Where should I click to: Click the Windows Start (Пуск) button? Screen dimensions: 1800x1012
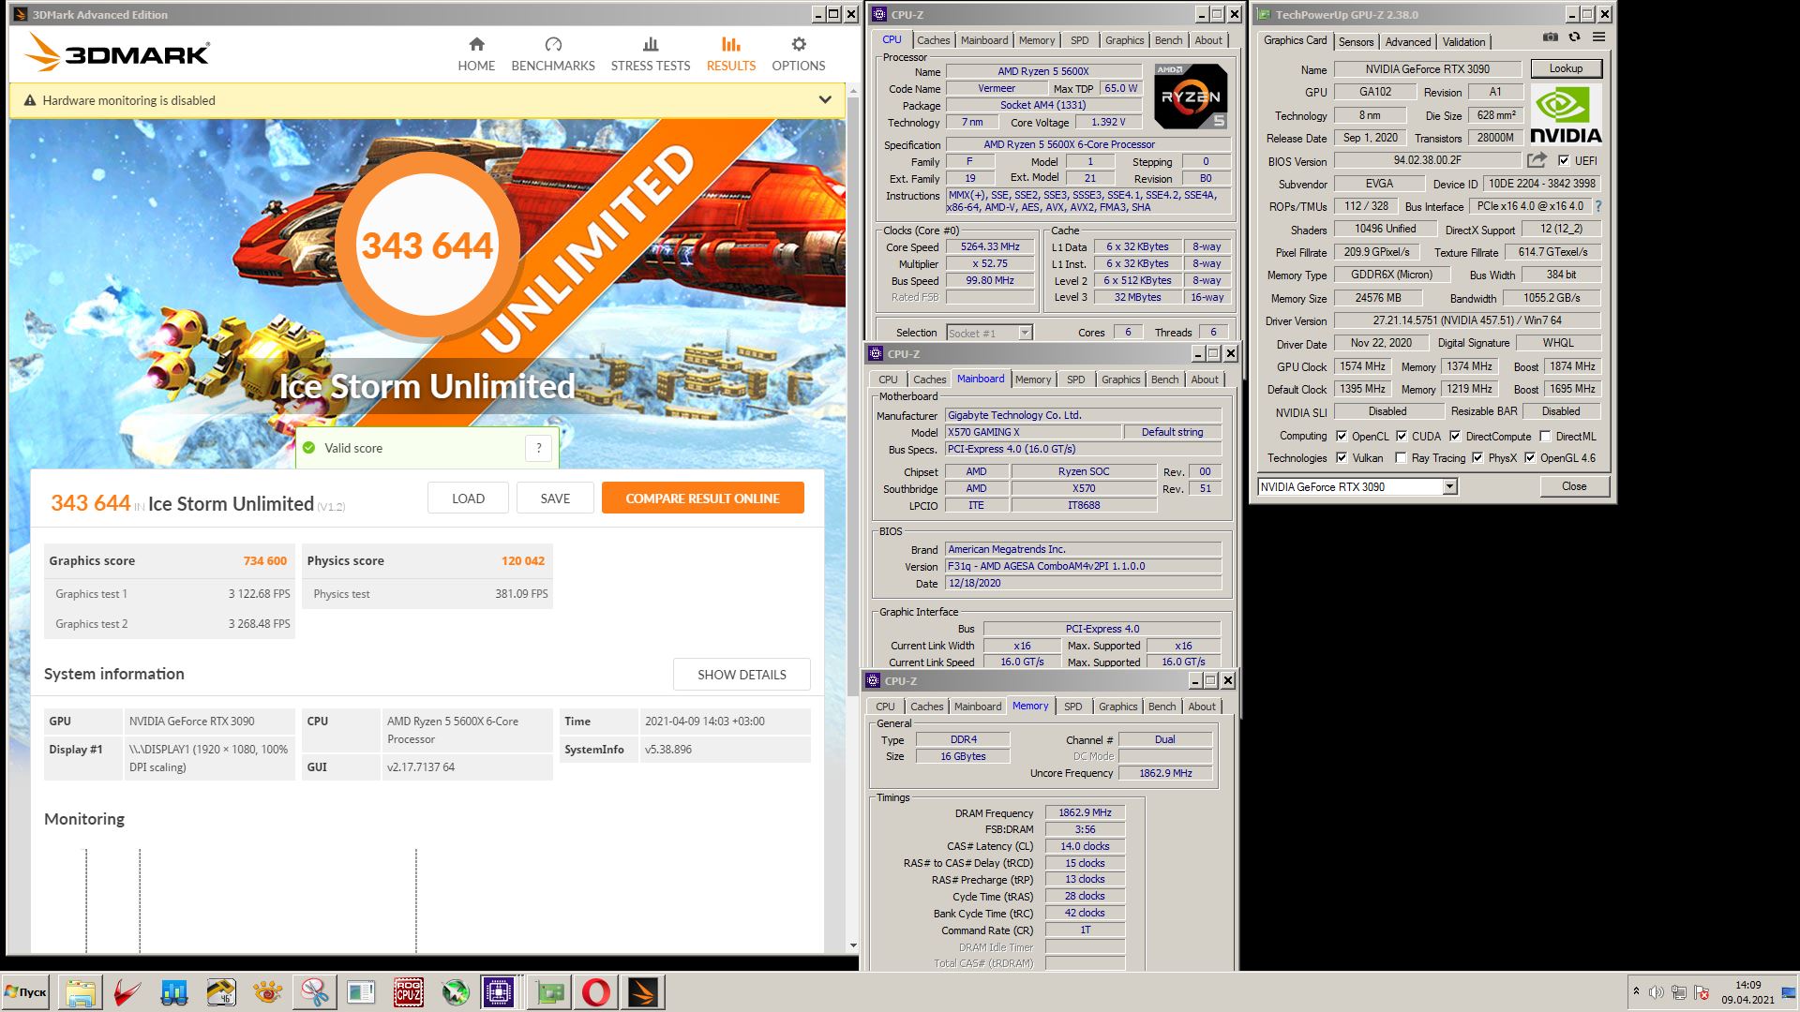pyautogui.click(x=25, y=992)
